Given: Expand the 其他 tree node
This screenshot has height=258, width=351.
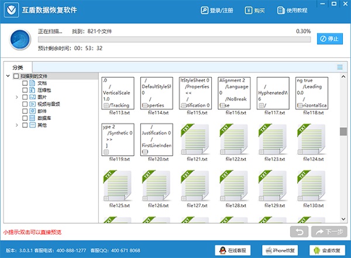Looking at the screenshot, I should (16, 125).
